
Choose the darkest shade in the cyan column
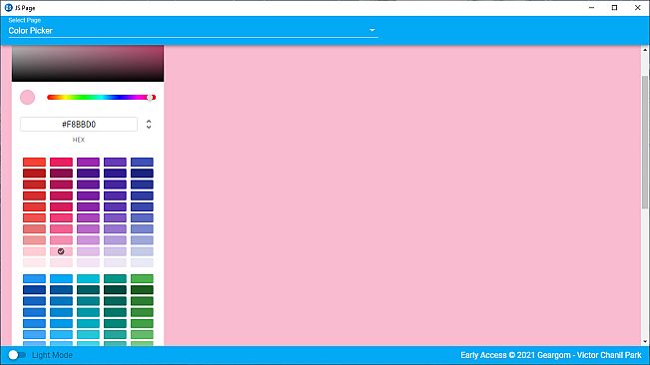point(88,289)
